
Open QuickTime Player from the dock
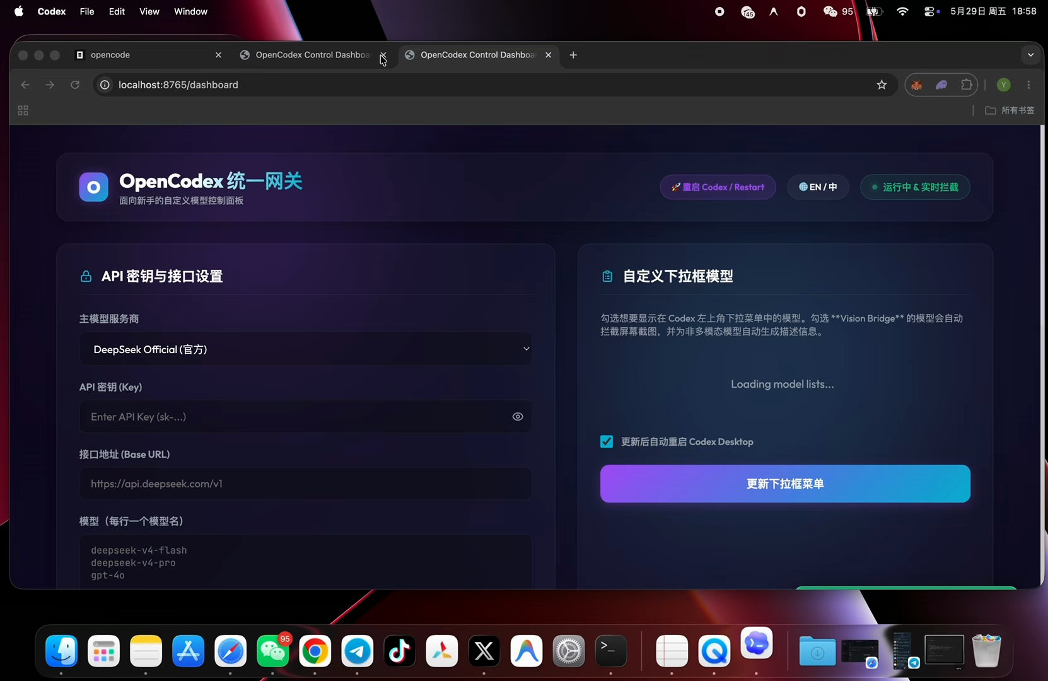click(714, 651)
